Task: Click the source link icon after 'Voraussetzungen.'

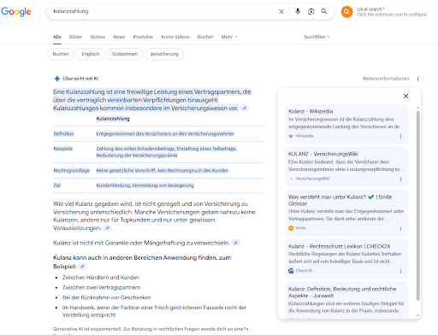Action: [107, 228]
